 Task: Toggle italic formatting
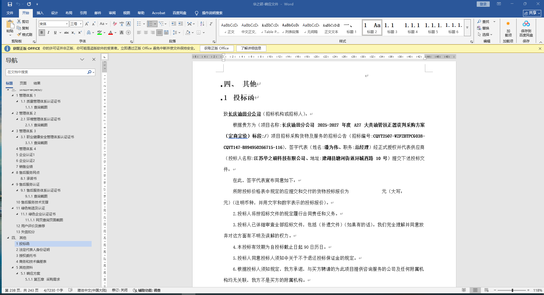[48, 32]
